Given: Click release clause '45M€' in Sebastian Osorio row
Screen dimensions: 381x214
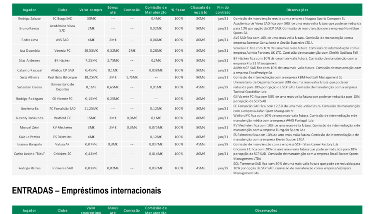Looking at the screenshot, I should 200,87.
